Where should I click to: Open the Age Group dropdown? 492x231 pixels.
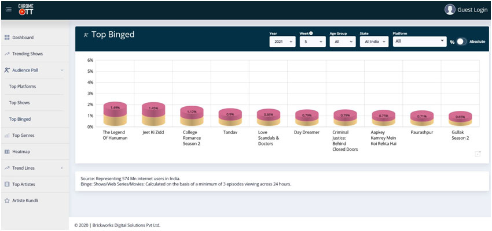click(343, 42)
